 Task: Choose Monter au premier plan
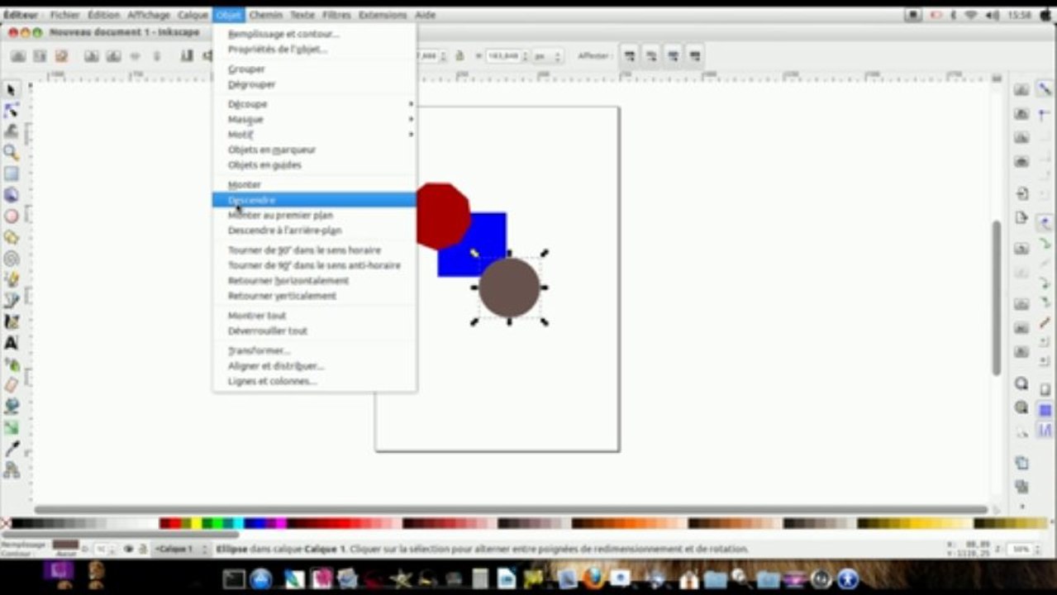(314, 215)
